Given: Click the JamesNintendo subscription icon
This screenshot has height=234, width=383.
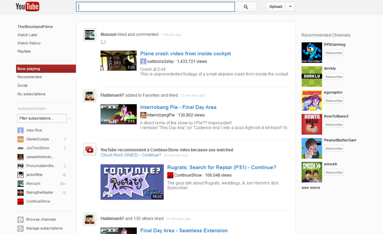Looking at the screenshot, I should tap(21, 157).
